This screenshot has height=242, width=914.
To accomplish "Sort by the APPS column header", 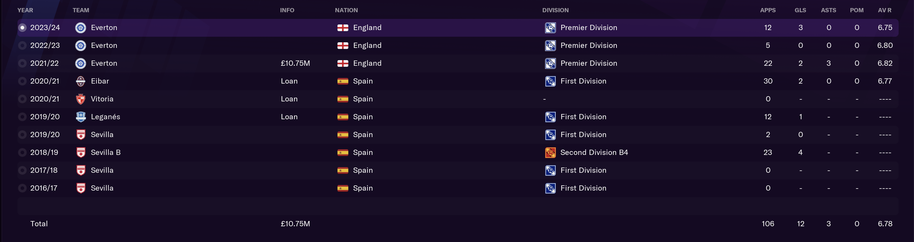I will coord(767,10).
